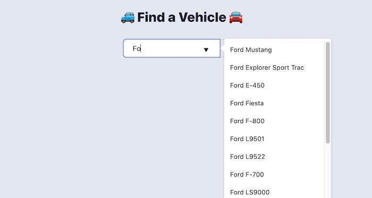Image resolution: width=372 pixels, height=198 pixels.
Task: Select Ford Mustang from the list
Action: pos(274,50)
